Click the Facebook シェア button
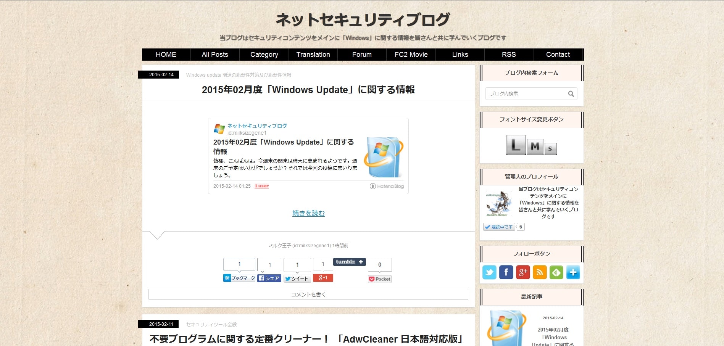The width and height of the screenshot is (724, 346). (269, 278)
